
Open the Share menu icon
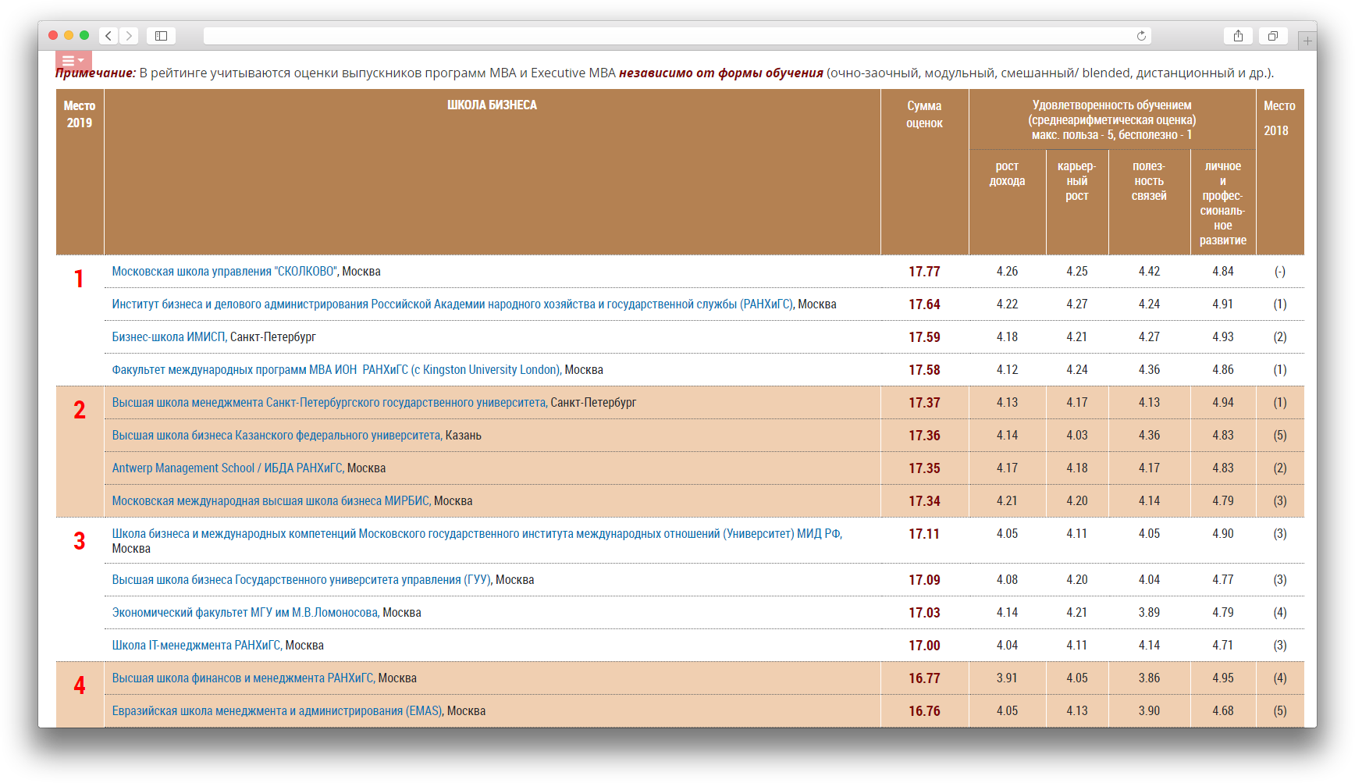click(1238, 36)
